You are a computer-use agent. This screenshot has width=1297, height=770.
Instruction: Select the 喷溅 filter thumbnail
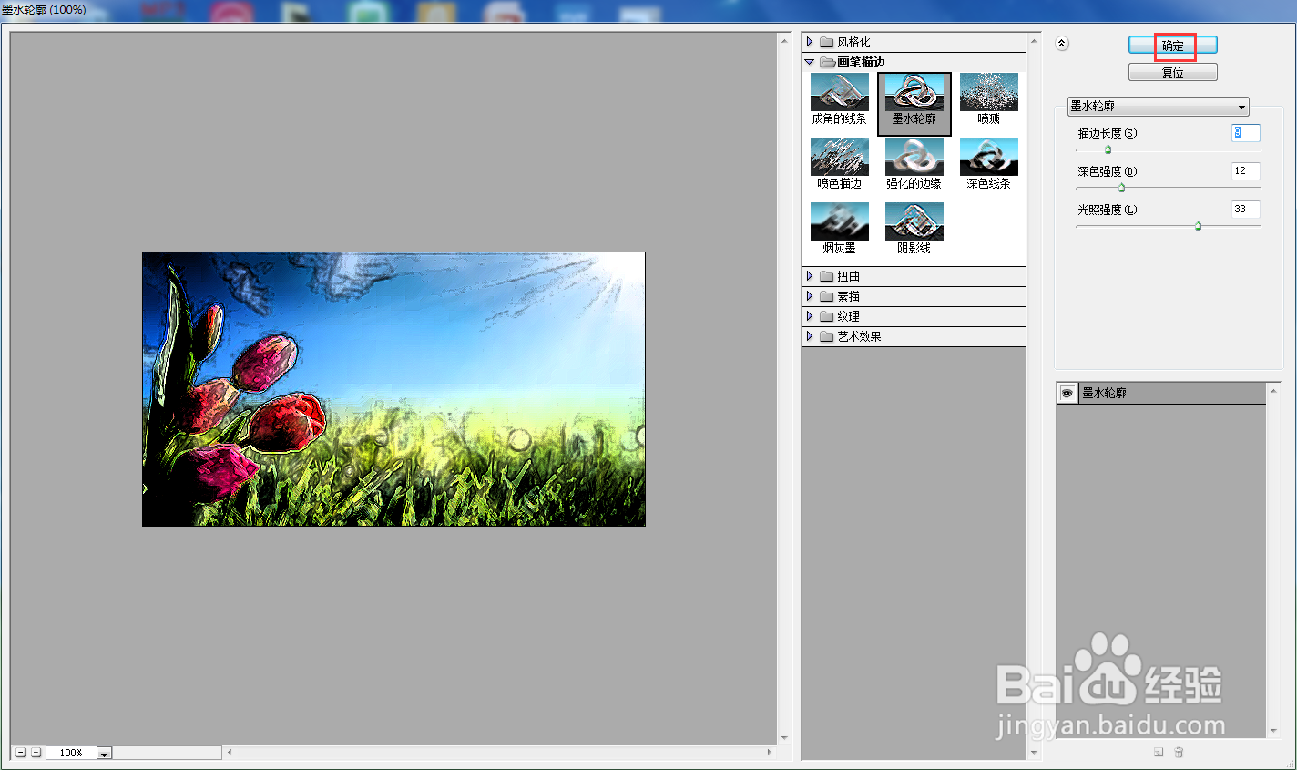point(988,99)
